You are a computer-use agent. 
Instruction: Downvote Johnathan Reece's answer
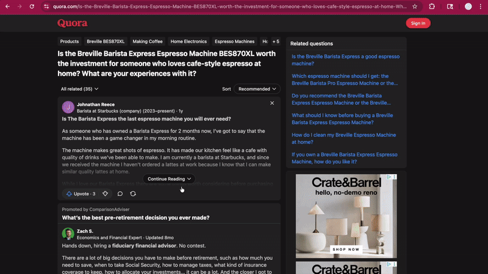click(x=105, y=194)
